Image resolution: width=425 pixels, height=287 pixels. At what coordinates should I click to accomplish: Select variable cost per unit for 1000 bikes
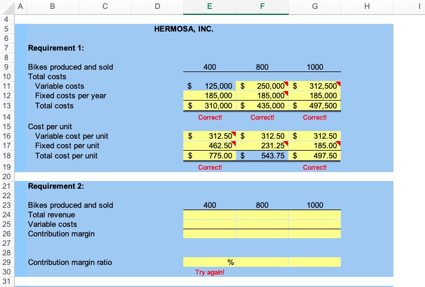pos(315,136)
